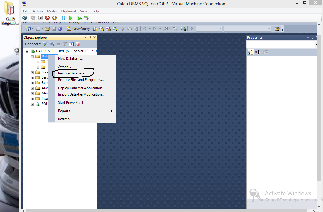Close the Object Explorer panel
This screenshot has height=212, width=323.
[x=94, y=37]
